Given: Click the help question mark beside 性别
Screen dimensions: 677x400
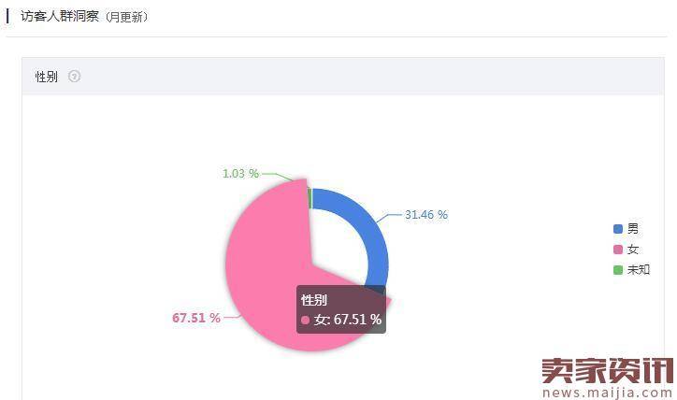Looking at the screenshot, I should tap(74, 77).
